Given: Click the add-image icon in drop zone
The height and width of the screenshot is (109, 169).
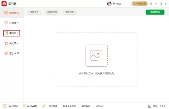Looking at the screenshot, I should 96,56.
